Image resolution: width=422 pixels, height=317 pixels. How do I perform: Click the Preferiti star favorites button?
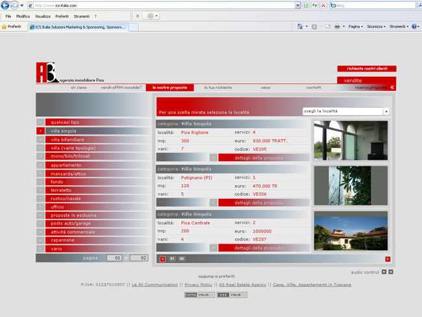point(11,27)
